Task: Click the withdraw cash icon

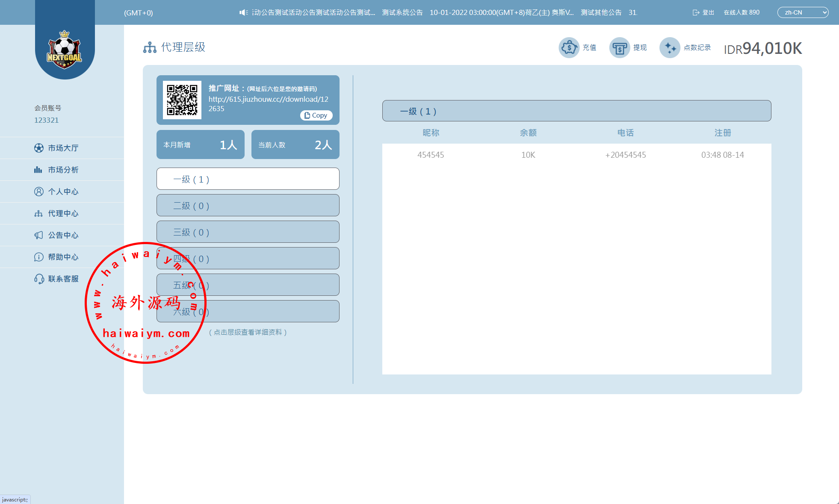Action: point(619,47)
